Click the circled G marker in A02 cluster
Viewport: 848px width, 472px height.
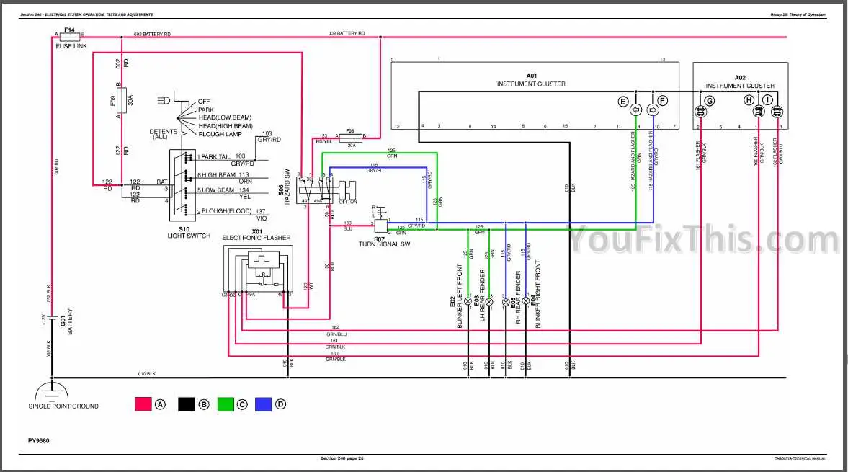(x=710, y=101)
